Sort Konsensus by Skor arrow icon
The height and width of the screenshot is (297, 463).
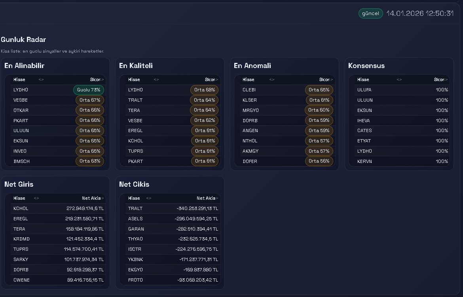[x=446, y=80]
